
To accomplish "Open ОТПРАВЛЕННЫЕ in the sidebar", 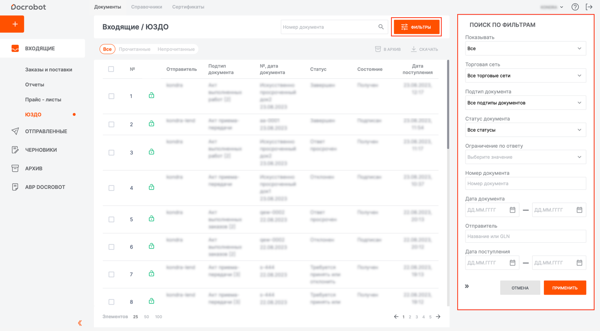I will [46, 131].
